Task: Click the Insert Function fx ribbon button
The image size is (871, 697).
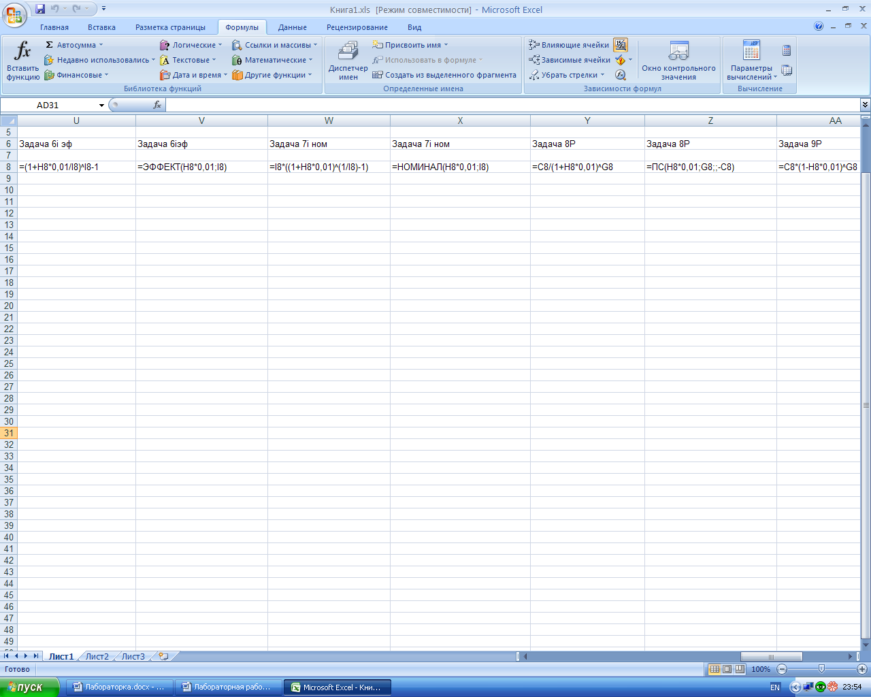Action: 22,61
